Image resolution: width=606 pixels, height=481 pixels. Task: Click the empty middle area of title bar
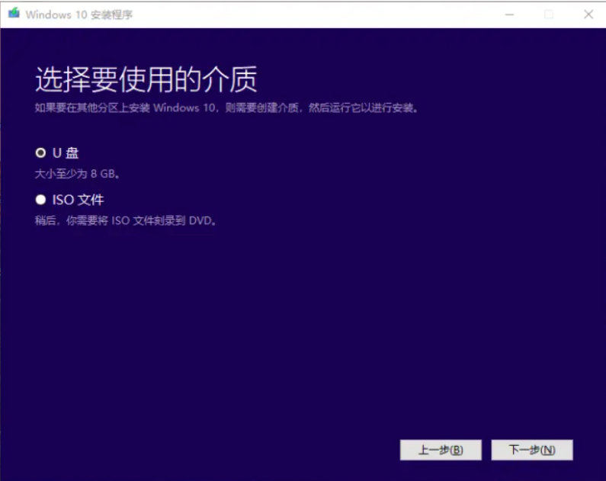(305, 14)
